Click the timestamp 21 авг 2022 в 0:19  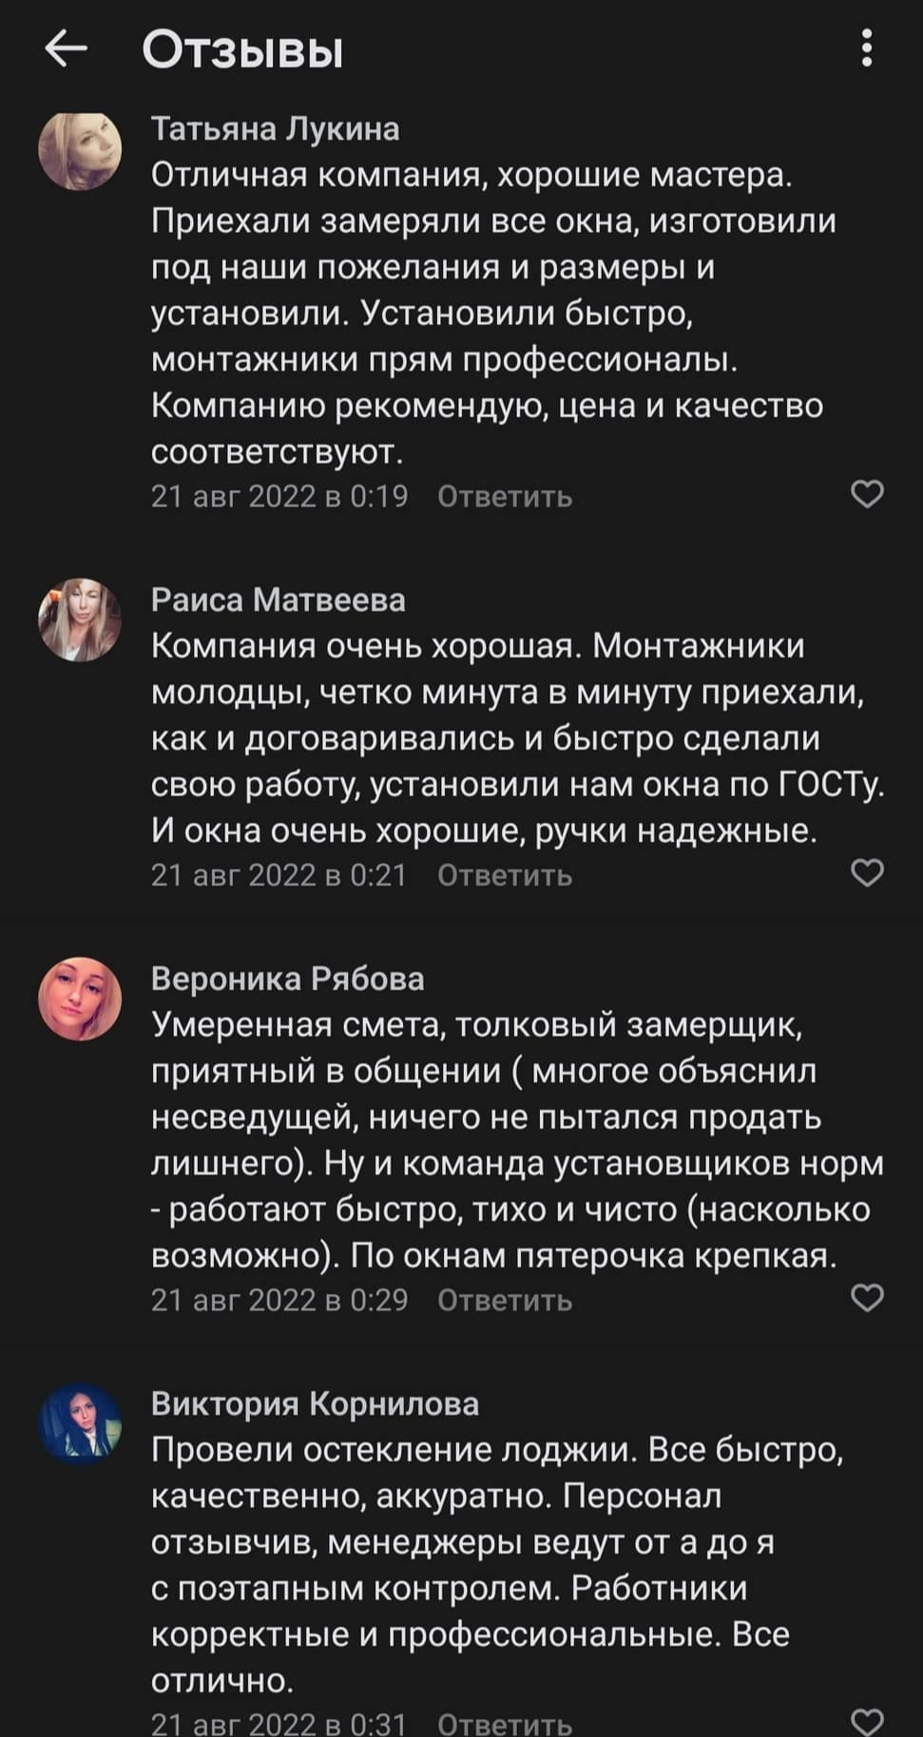[279, 496]
